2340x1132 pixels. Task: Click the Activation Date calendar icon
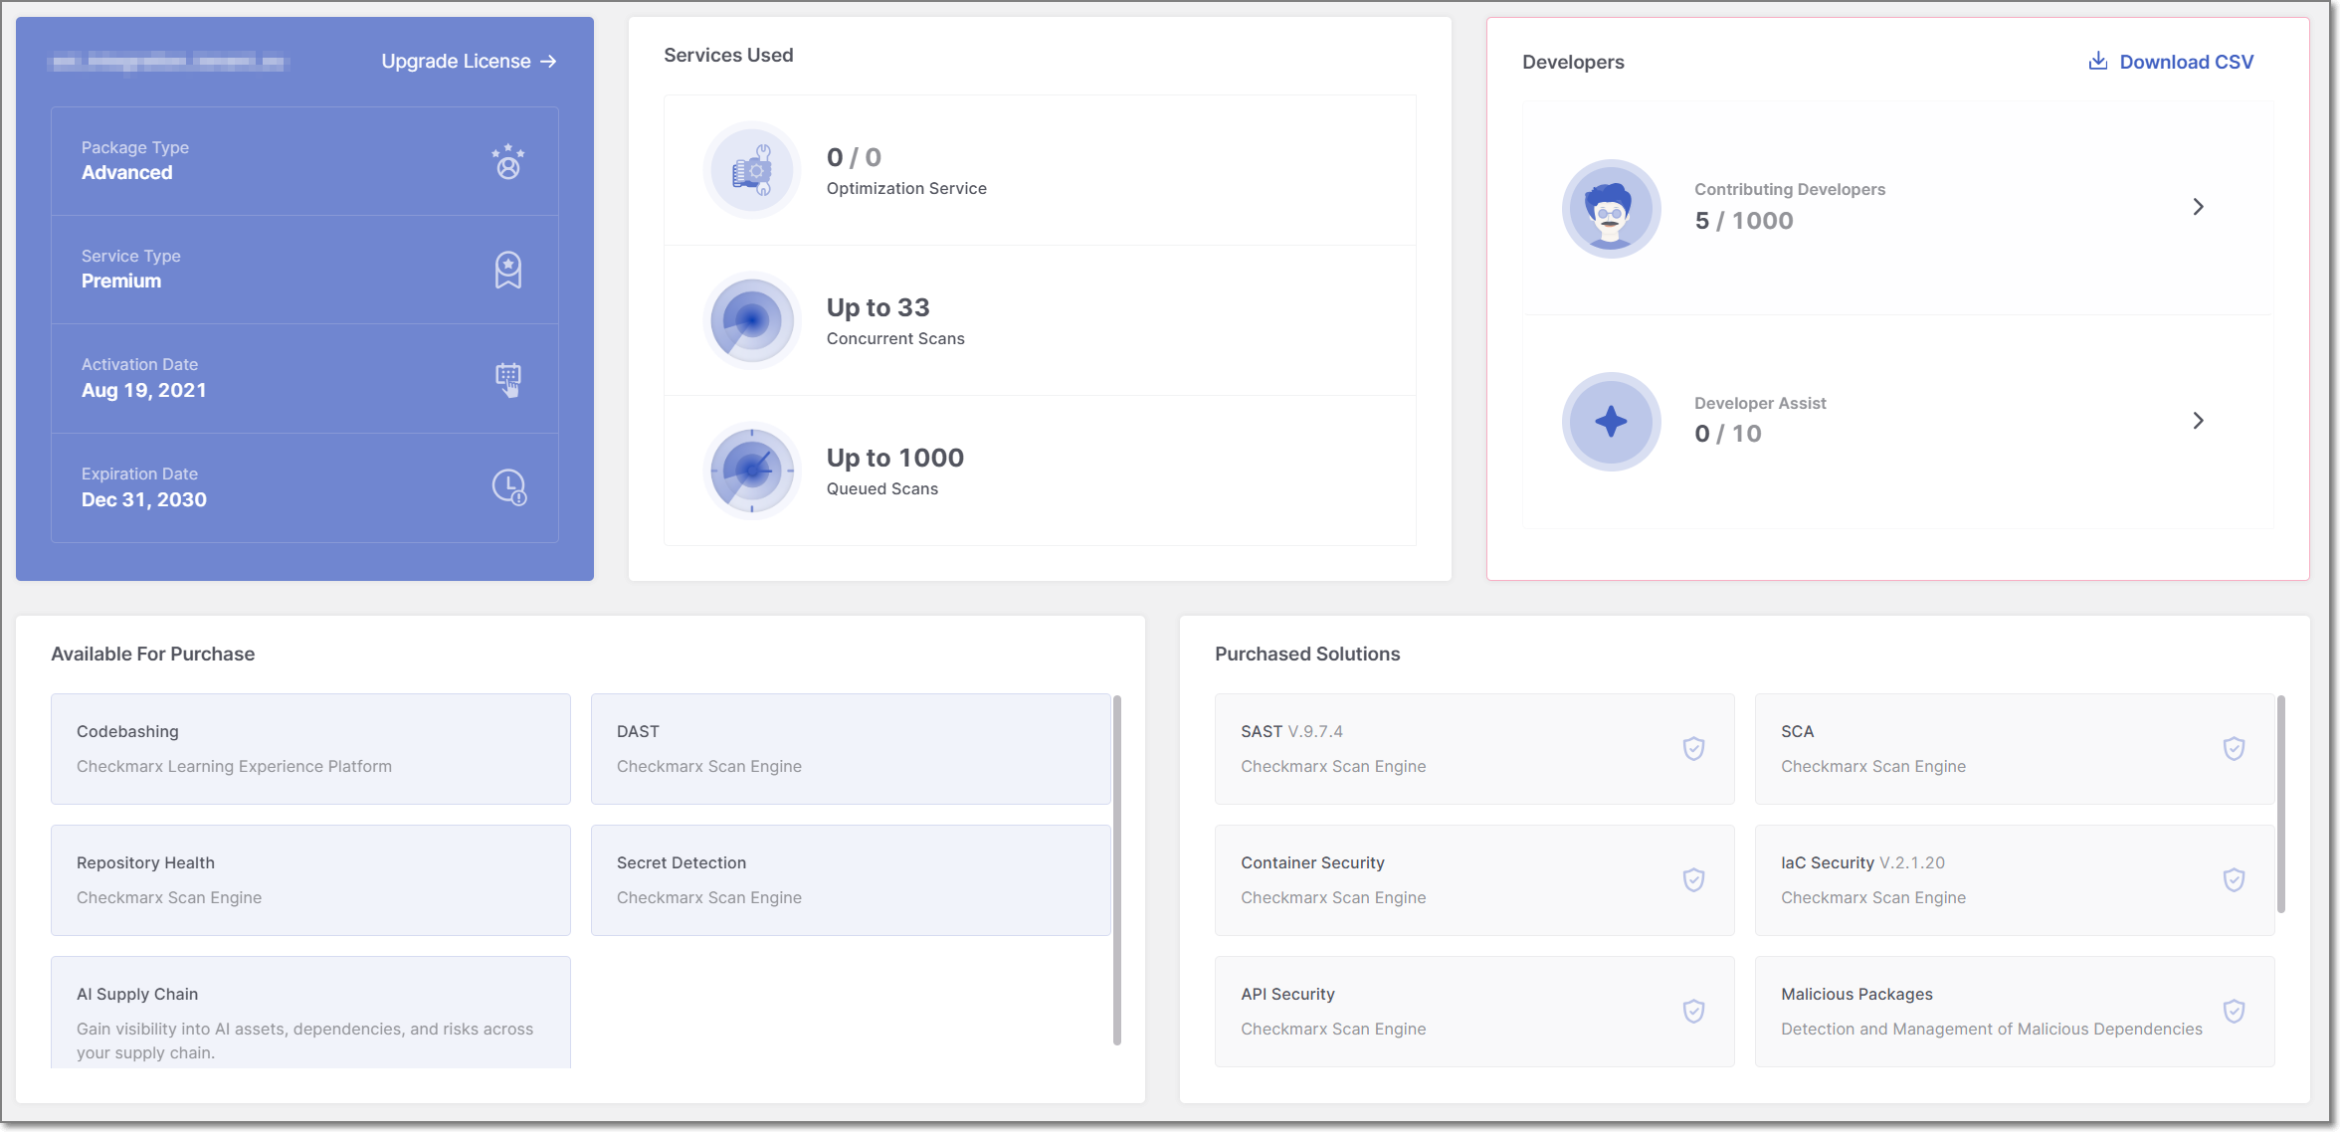[x=508, y=379]
